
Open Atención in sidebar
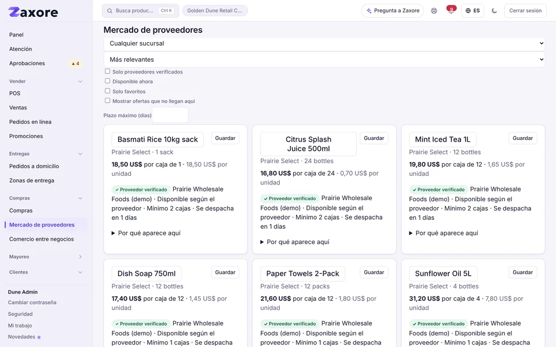[x=21, y=49]
